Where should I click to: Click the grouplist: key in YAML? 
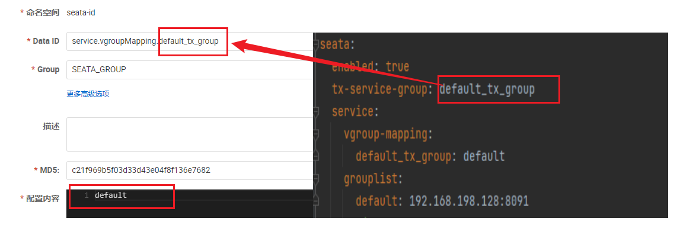(x=373, y=178)
